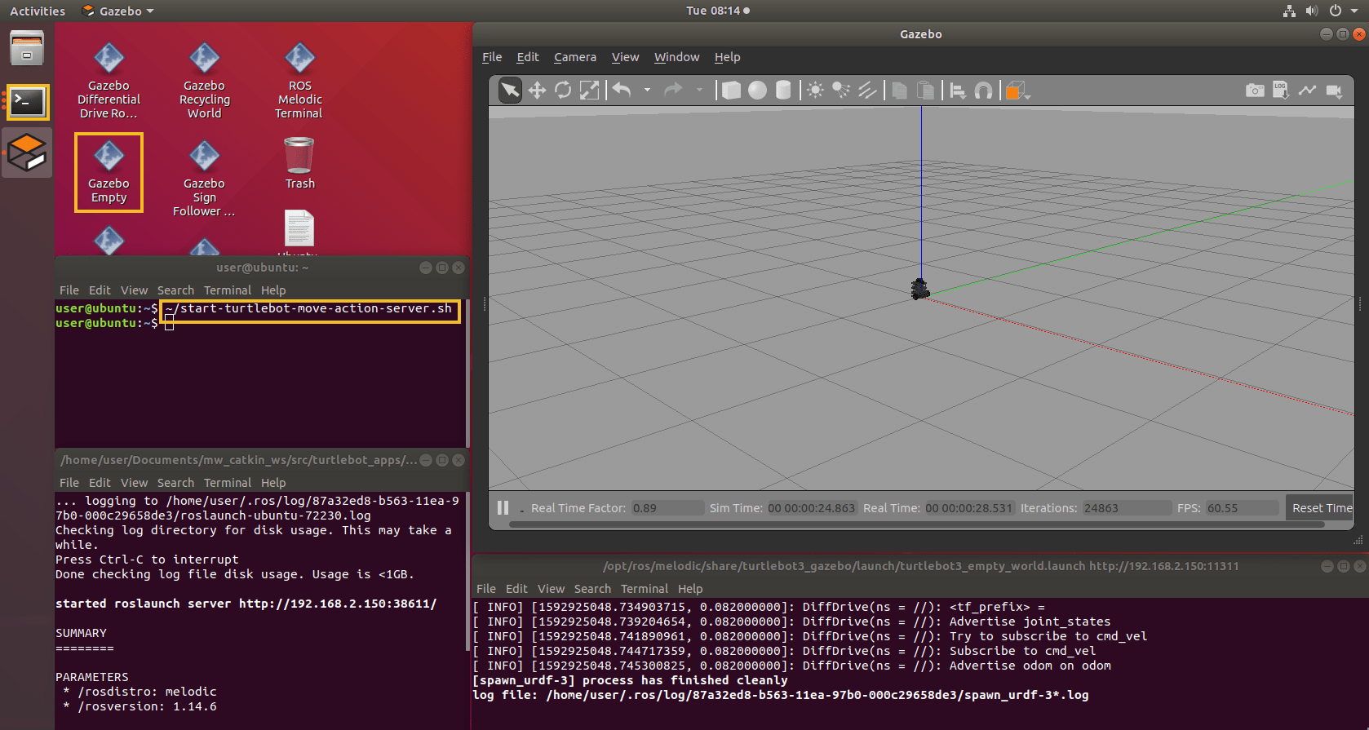1369x730 pixels.
Task: Click the Paste icon in Gazebo toolbar
Action: click(925, 90)
